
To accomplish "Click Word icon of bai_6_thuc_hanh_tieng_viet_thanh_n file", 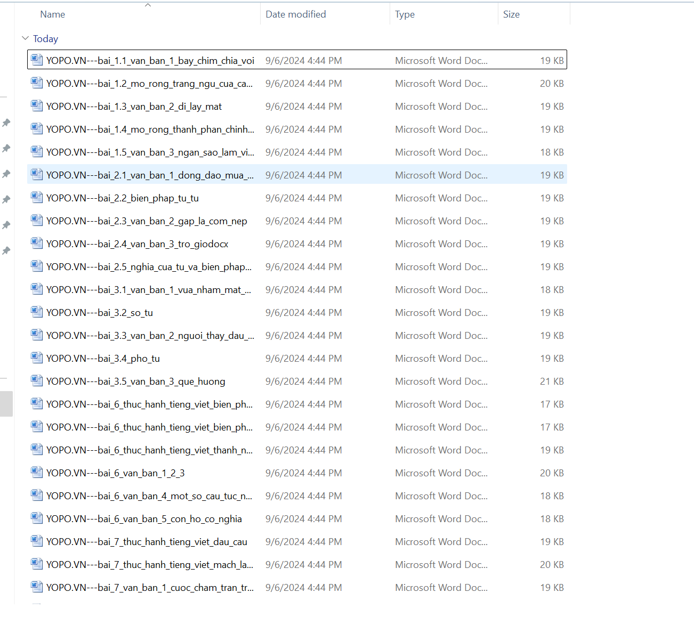I will point(37,449).
